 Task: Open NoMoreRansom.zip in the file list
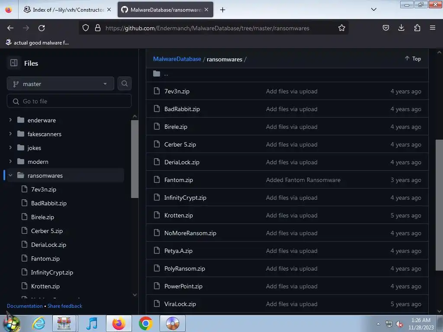pyautogui.click(x=190, y=233)
